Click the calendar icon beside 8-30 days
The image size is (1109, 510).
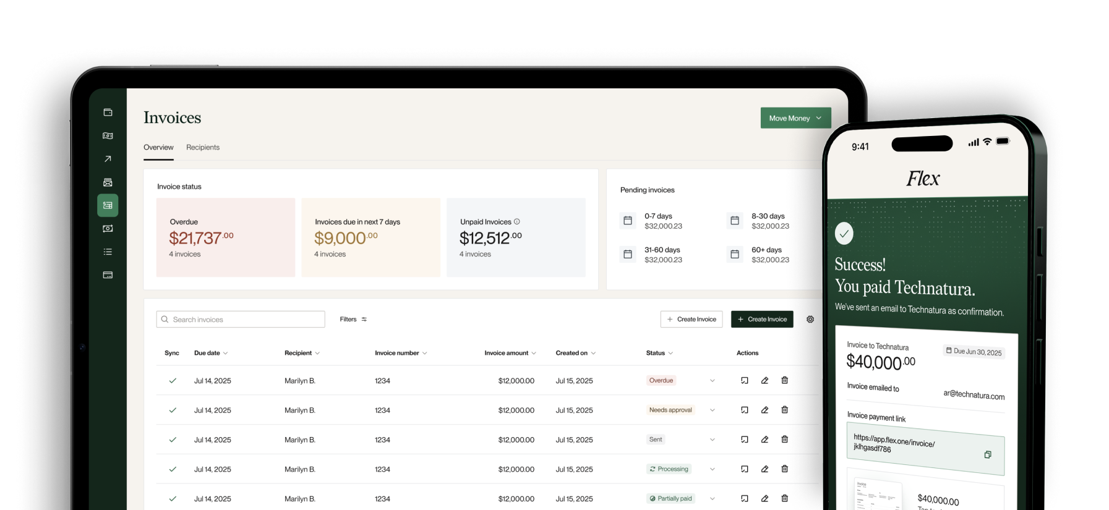click(x=735, y=221)
